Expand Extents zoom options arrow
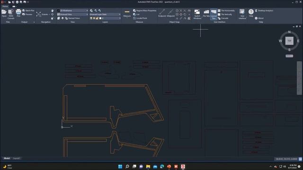This screenshot has height=170, width=303. click(49, 15)
